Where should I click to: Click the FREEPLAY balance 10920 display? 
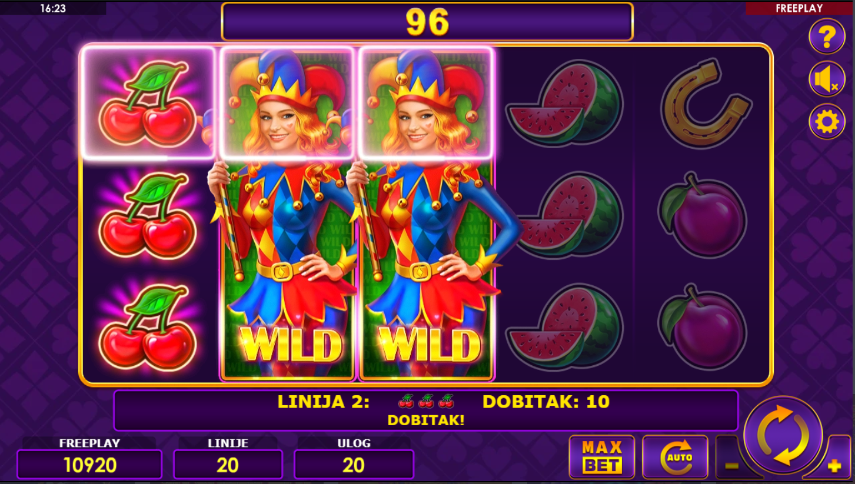[x=89, y=465]
